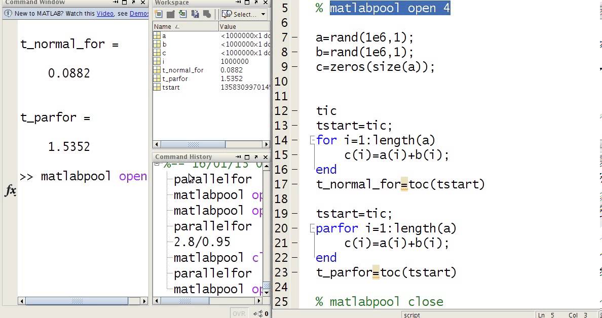Click the greyed-out Open variable icon
The width and height of the screenshot is (602, 318).
pos(170,14)
